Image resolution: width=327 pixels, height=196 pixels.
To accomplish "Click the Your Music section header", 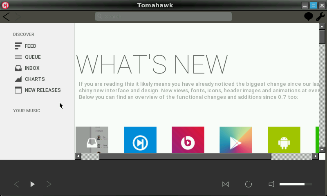I will click(x=27, y=111).
